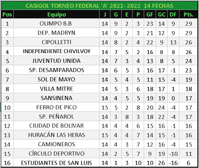This screenshot has height=168, width=199.
Task: Select the SP. DESAMPARADOS cell
Action: [x=56, y=70]
